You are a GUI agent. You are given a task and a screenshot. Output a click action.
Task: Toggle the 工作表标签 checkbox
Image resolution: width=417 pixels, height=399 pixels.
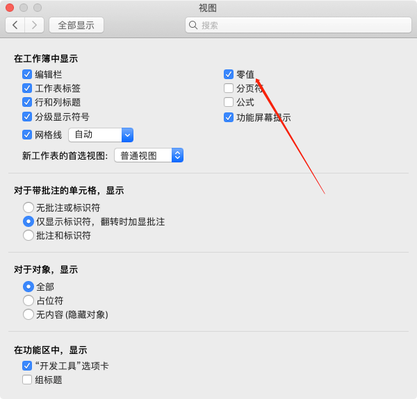[x=27, y=88]
